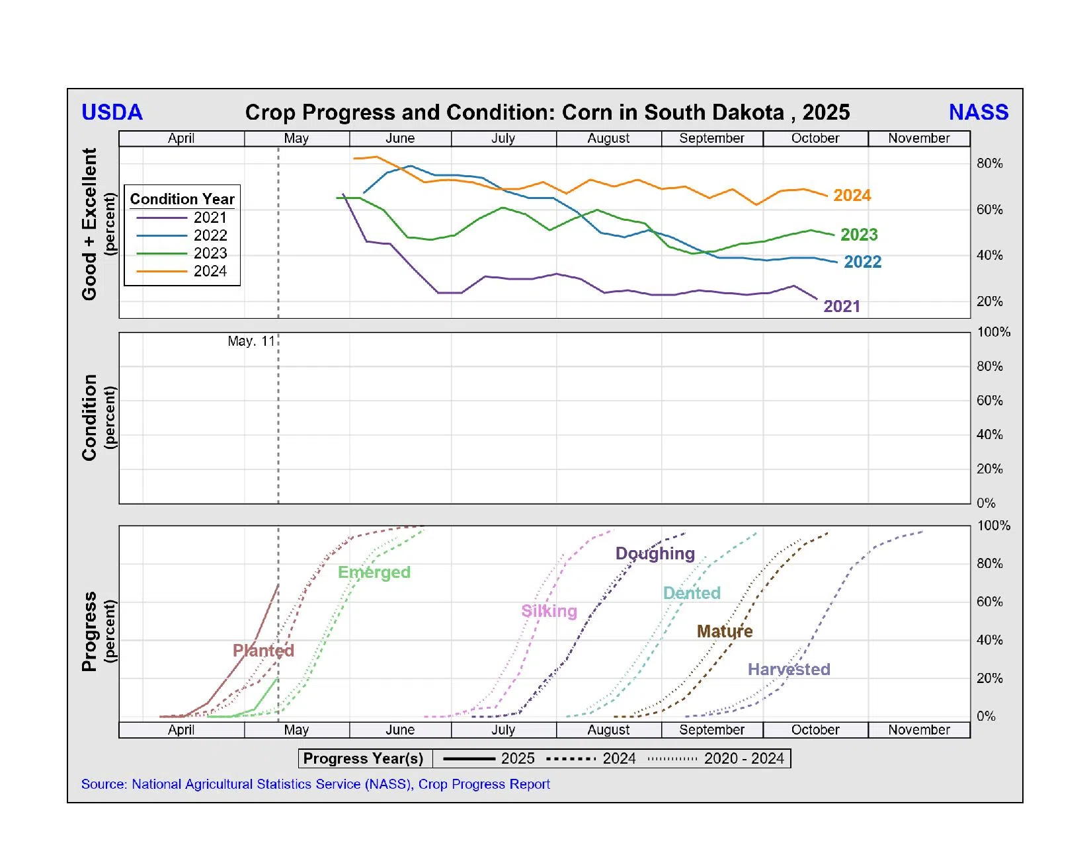Viewport: 1091px width, 843px height.
Task: Click the dotted 2020 - 2024 legend entry
Action: pos(717,759)
